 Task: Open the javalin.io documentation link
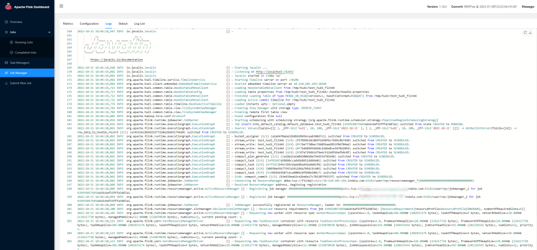116,59
